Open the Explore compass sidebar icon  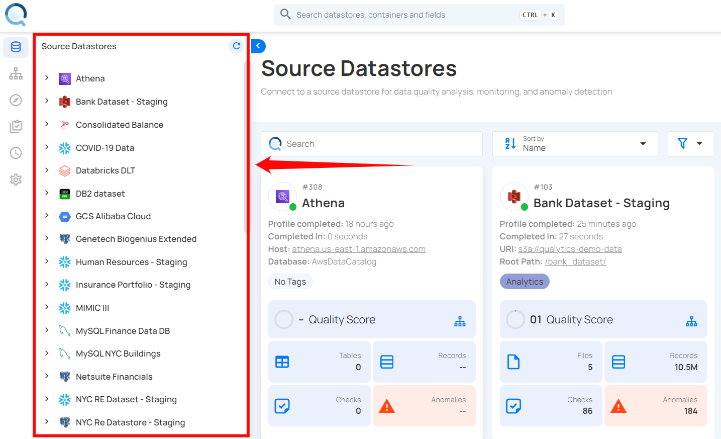pyautogui.click(x=16, y=100)
